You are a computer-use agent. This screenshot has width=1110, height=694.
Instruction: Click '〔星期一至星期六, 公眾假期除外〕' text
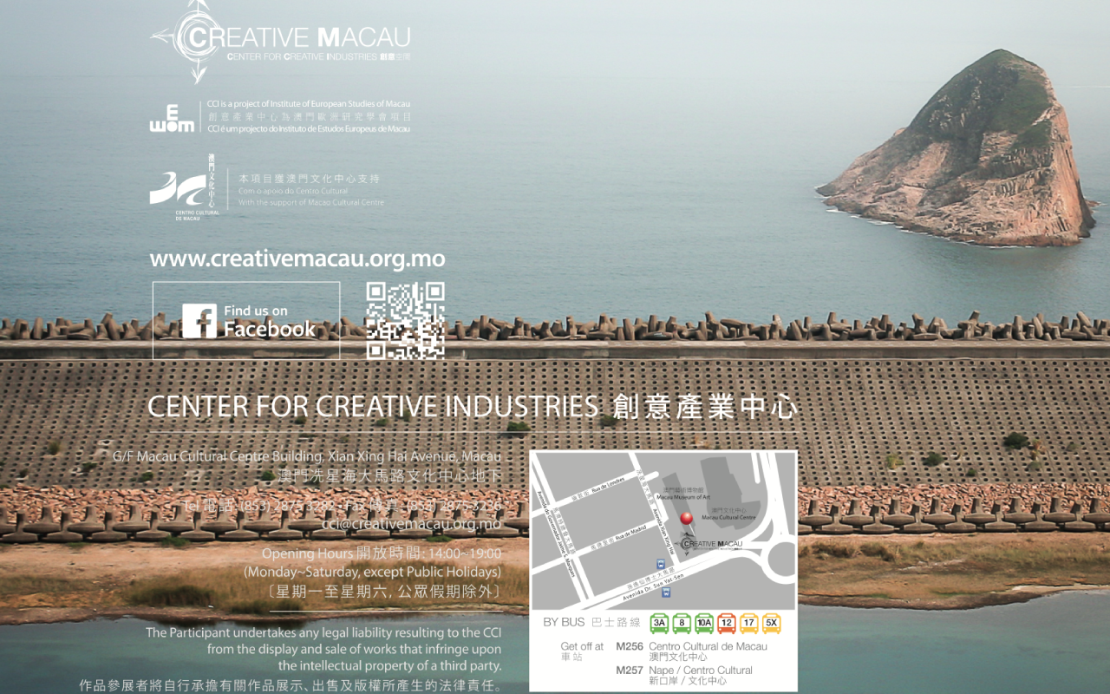pos(385,592)
